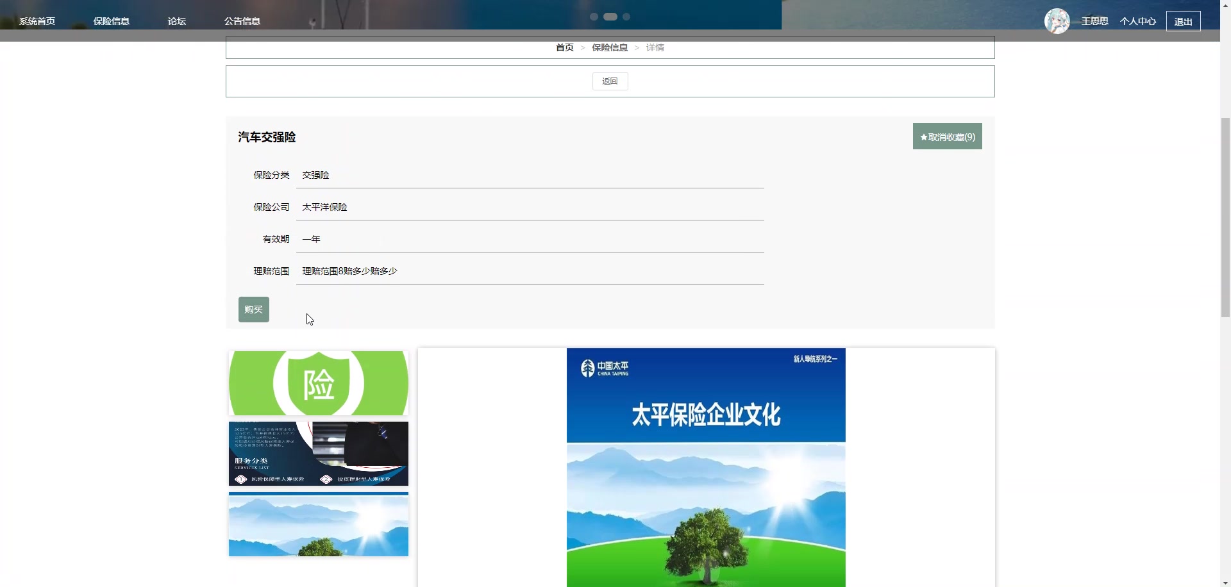This screenshot has height=587, width=1231.
Task: Click the vertical page scrollbar thumb
Action: 1225,218
